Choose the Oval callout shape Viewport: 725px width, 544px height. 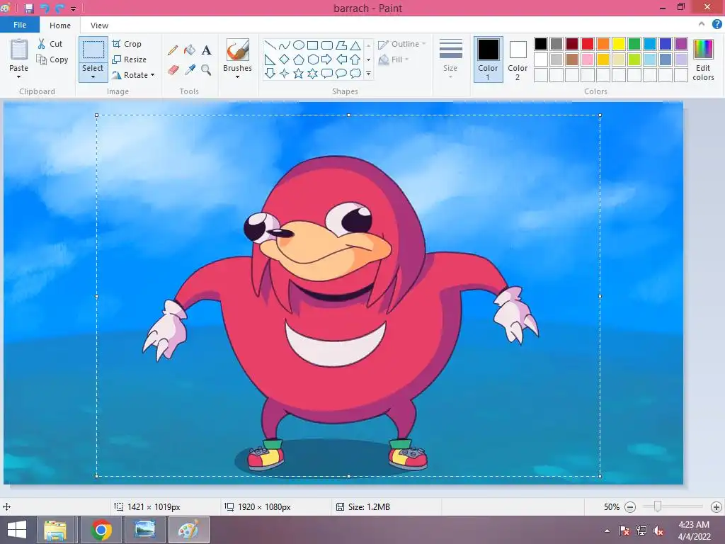click(341, 73)
